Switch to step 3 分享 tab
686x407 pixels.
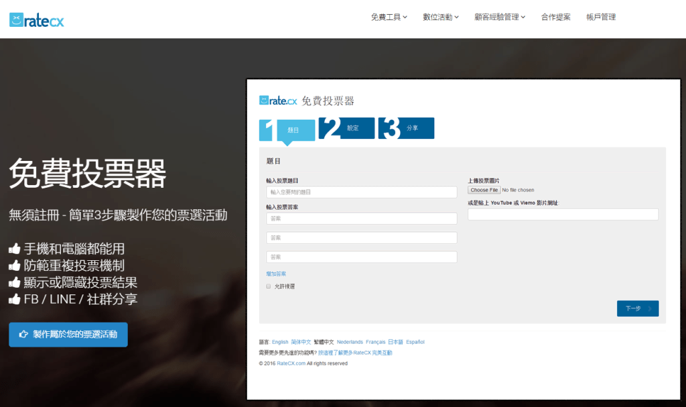coord(407,128)
